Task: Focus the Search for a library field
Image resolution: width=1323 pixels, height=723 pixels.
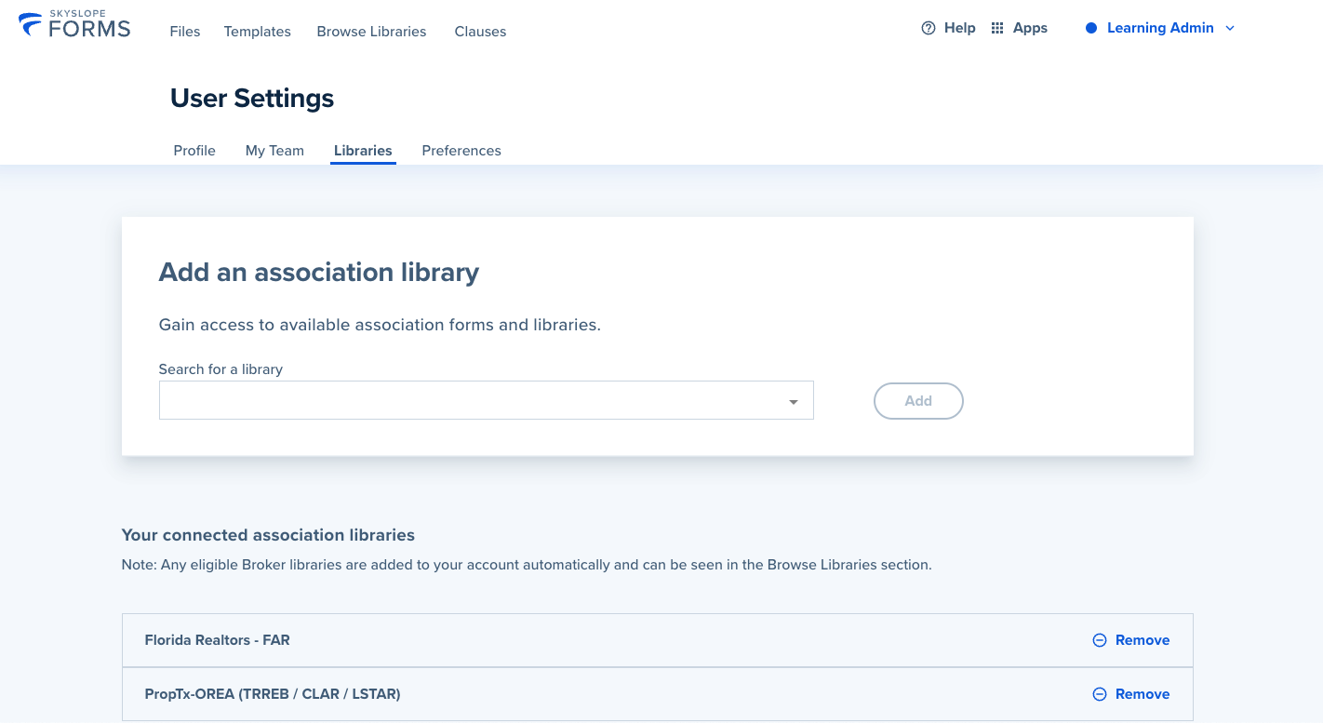Action: pyautogui.click(x=487, y=400)
